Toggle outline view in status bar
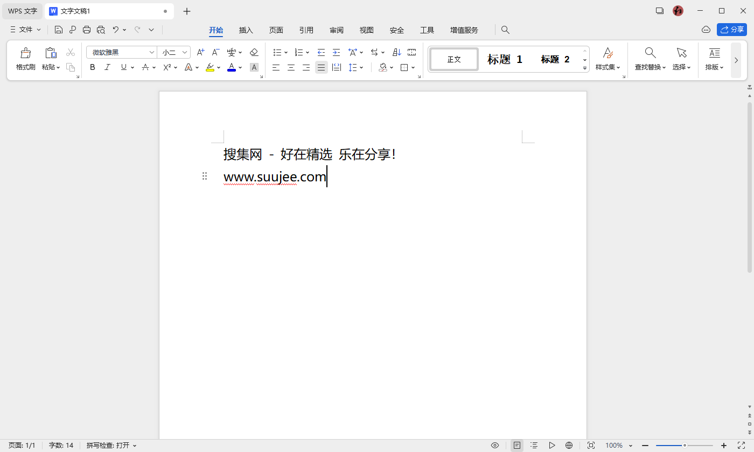Image resolution: width=754 pixels, height=452 pixels. 534,446
